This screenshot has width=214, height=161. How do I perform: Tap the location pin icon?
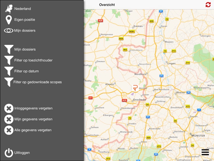tap(9, 20)
